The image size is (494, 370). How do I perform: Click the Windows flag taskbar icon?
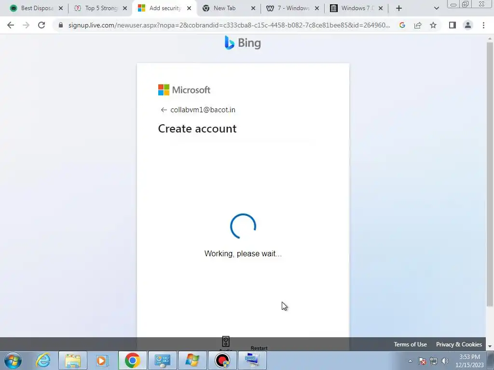[192, 360]
